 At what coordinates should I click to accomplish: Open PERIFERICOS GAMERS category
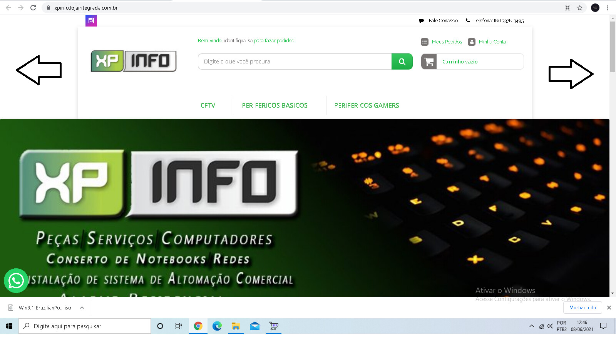[367, 105]
